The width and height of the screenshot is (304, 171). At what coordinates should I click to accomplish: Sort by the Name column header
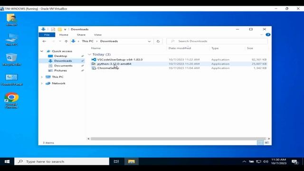coord(96,48)
